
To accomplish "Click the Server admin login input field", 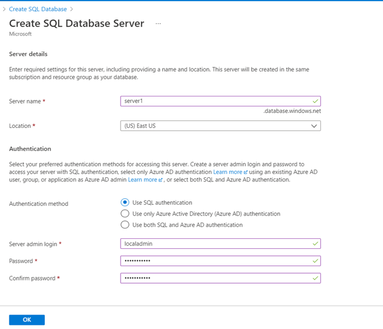I will (215, 244).
